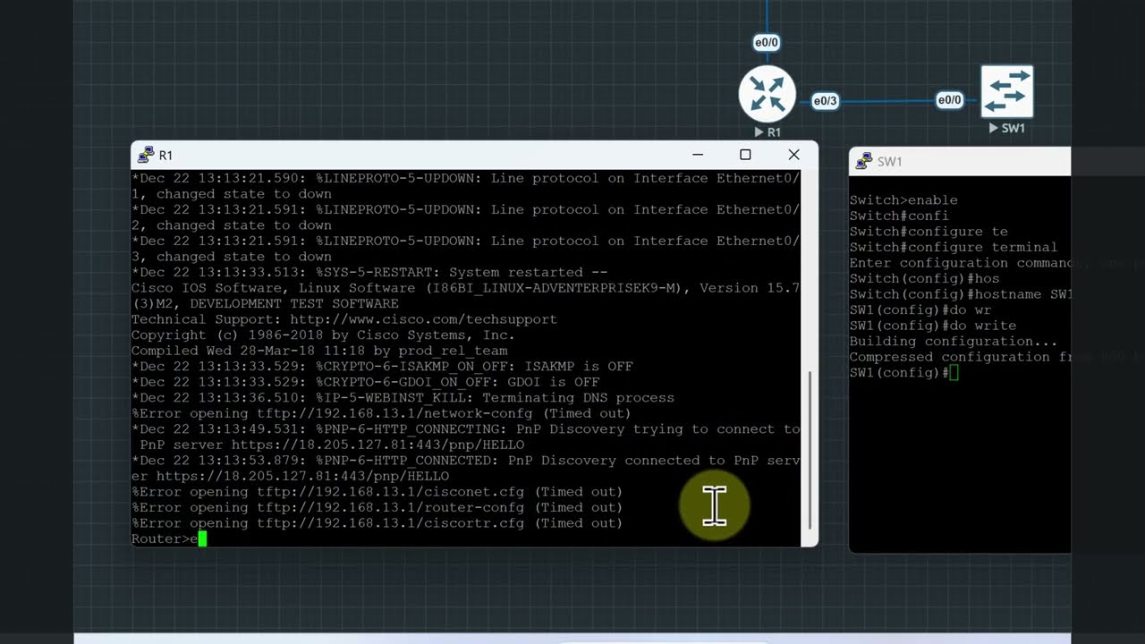Click the SW1(config)# prompt with cursor in SW1 window
This screenshot has height=644, width=1145.
coord(903,372)
